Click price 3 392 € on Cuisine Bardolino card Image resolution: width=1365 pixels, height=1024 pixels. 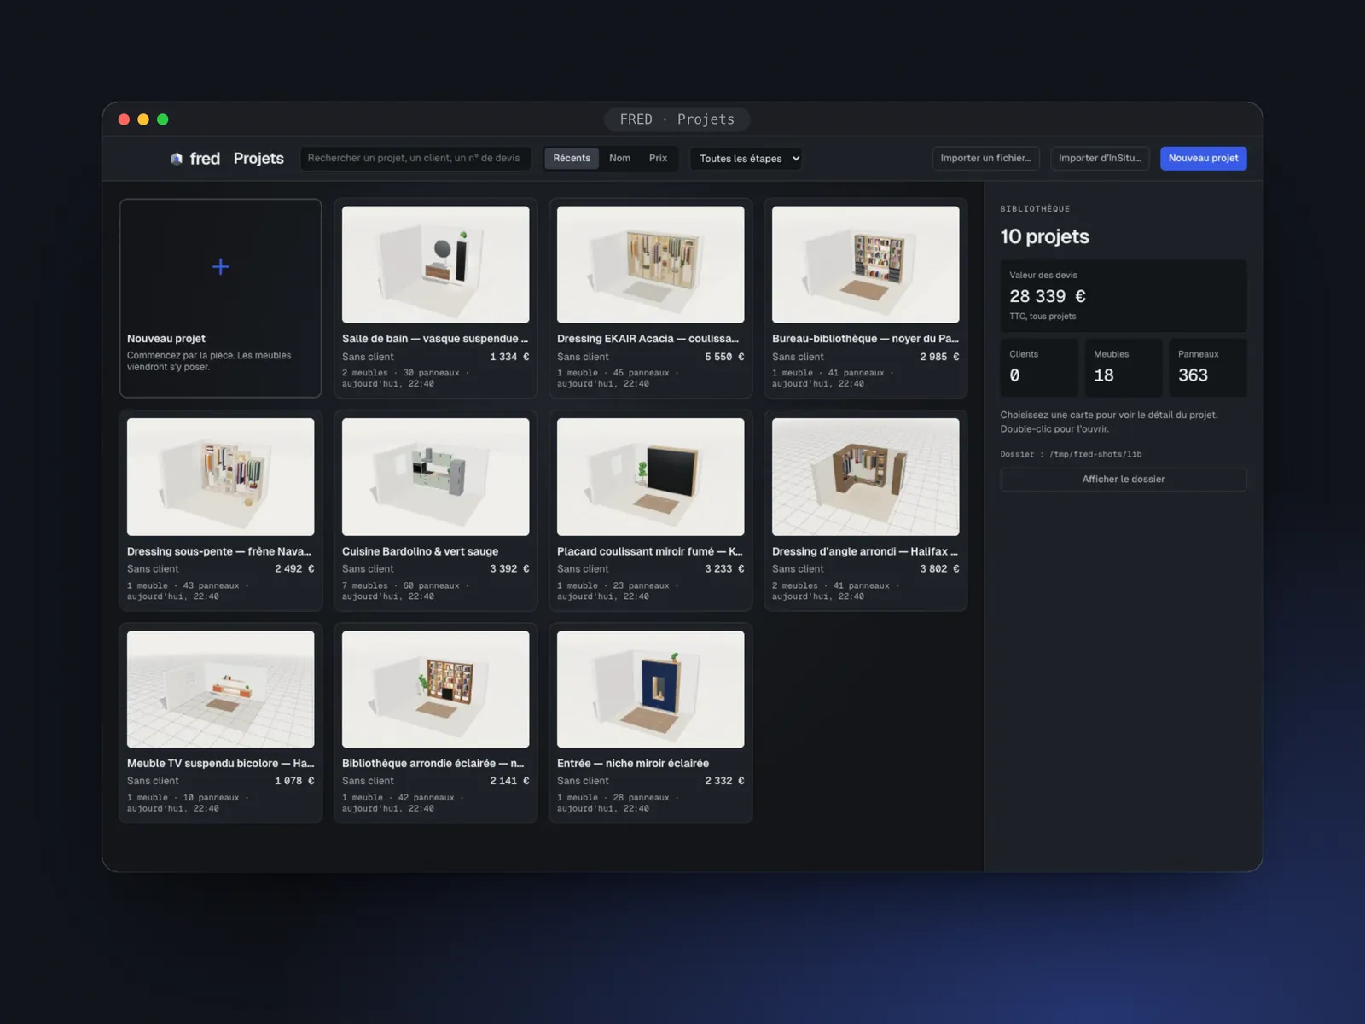tap(509, 568)
